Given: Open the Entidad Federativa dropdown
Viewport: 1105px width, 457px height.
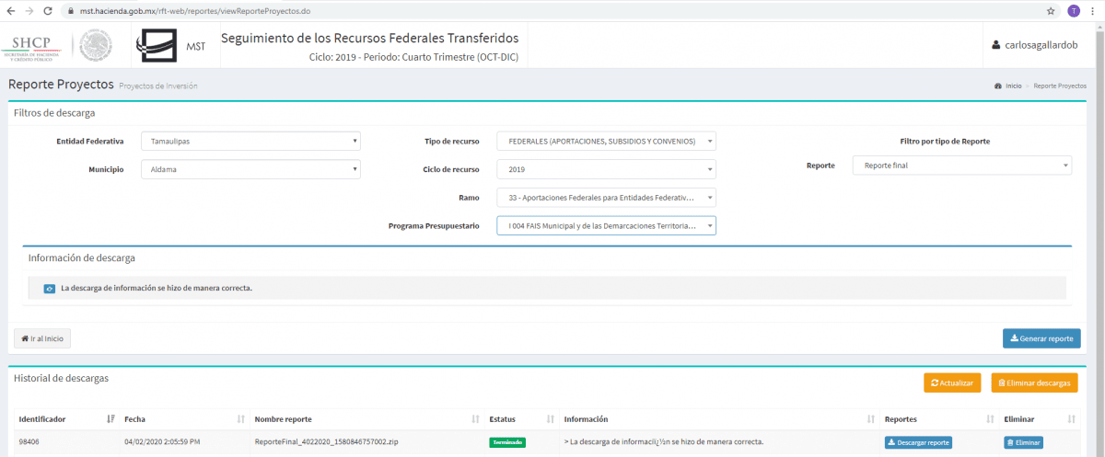Looking at the screenshot, I should click(x=250, y=141).
